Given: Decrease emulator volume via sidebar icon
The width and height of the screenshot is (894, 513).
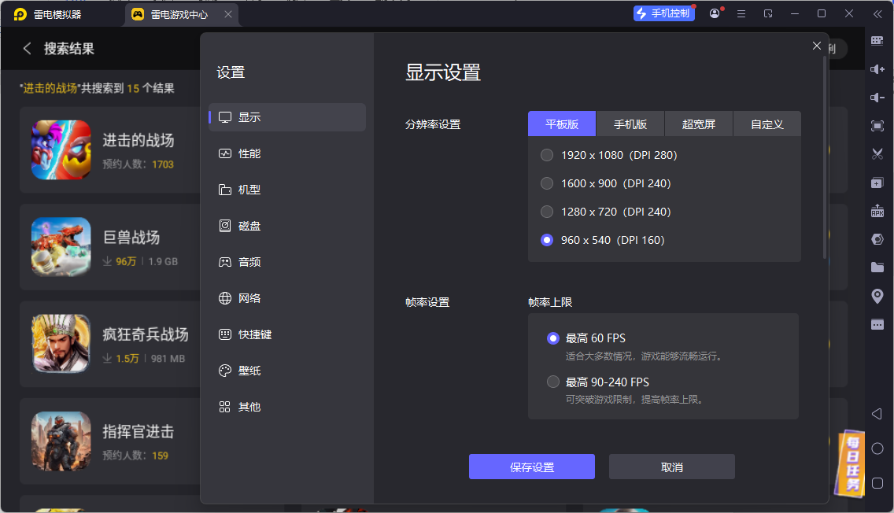Looking at the screenshot, I should click(877, 98).
